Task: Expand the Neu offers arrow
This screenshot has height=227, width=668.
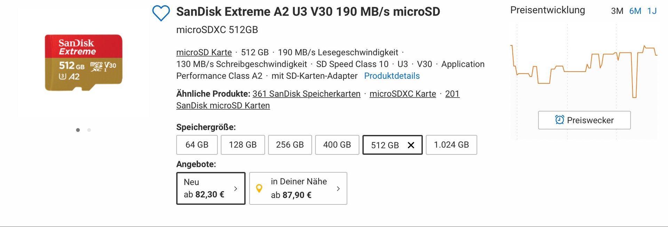Action: (236, 188)
